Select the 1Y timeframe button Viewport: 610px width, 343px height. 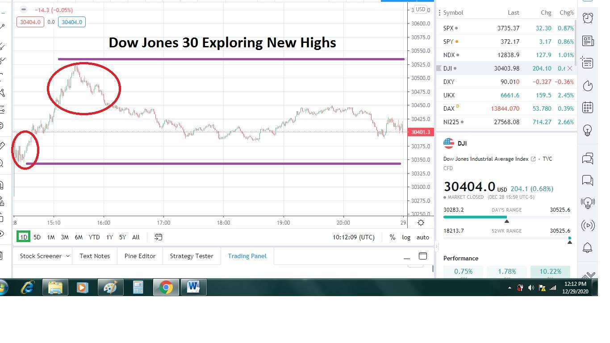[x=109, y=237]
